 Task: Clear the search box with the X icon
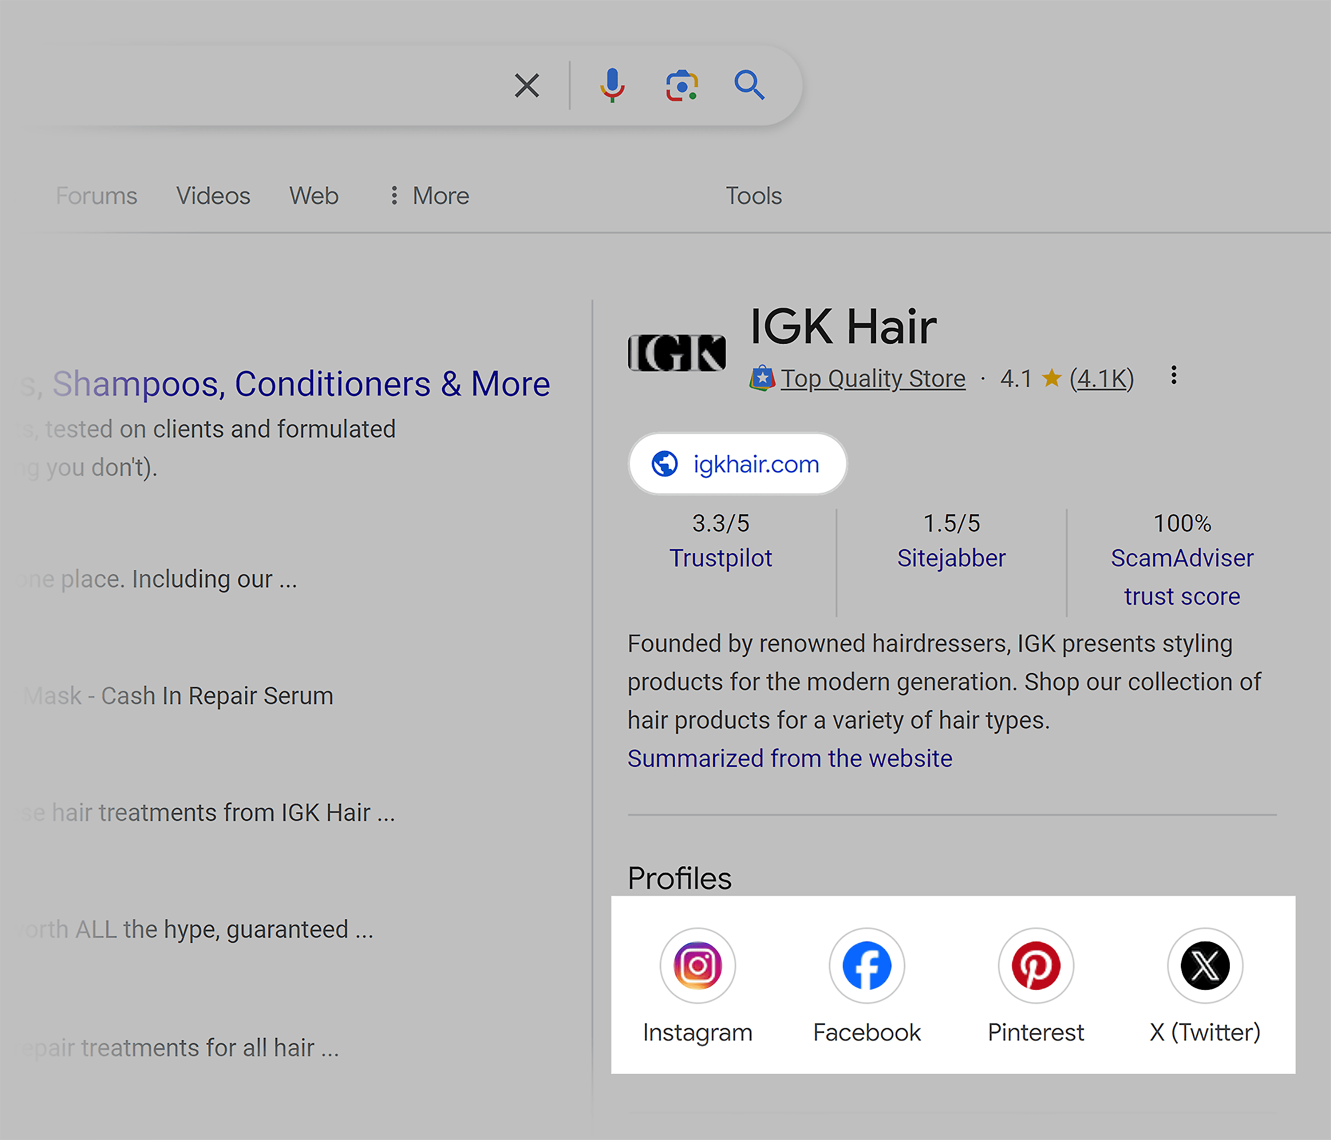[x=527, y=85]
